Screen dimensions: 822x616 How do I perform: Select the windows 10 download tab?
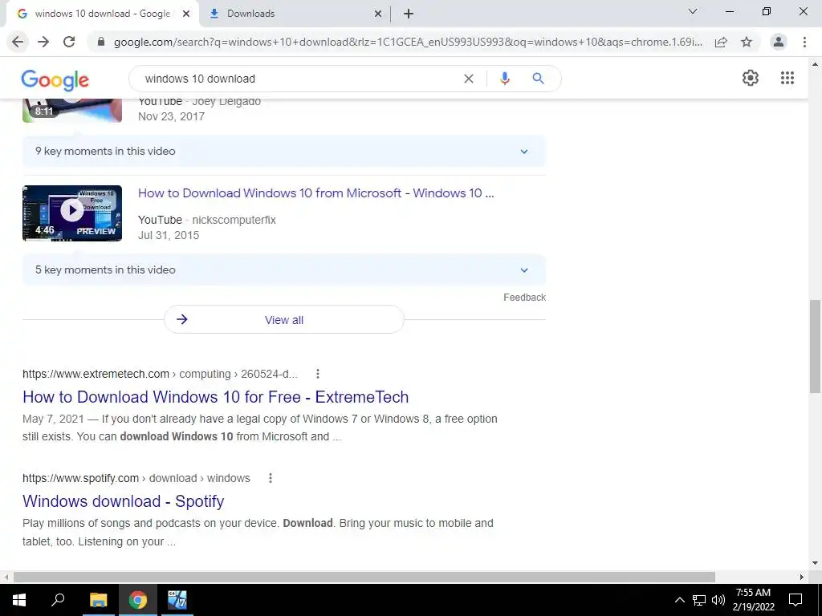click(102, 14)
